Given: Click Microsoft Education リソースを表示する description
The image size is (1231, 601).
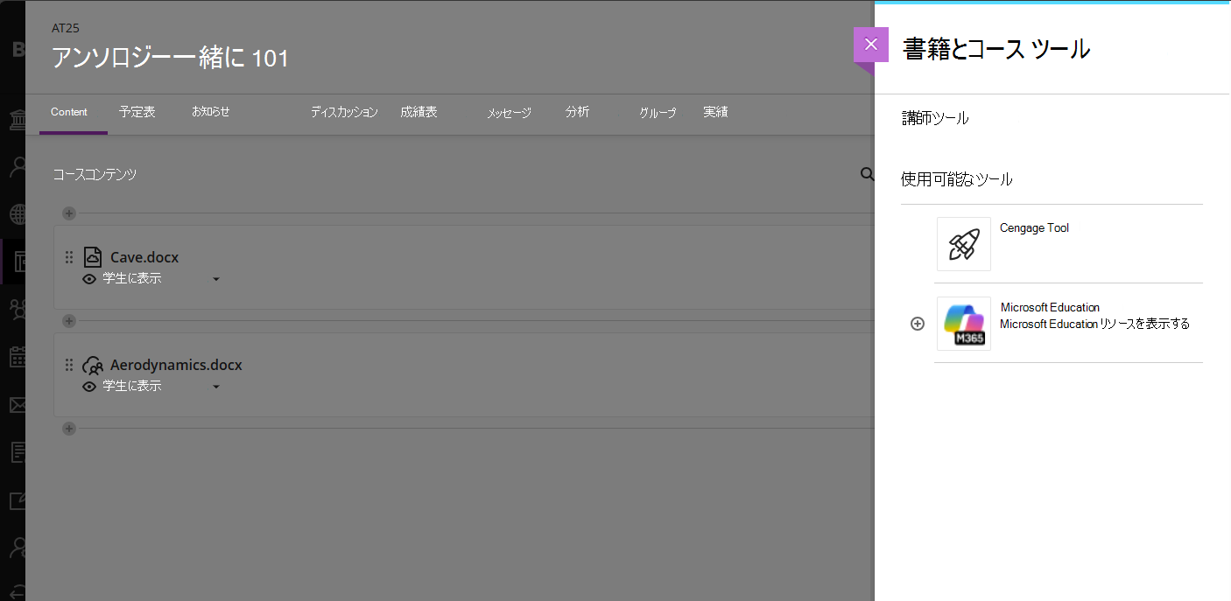Looking at the screenshot, I should pos(1094,324).
